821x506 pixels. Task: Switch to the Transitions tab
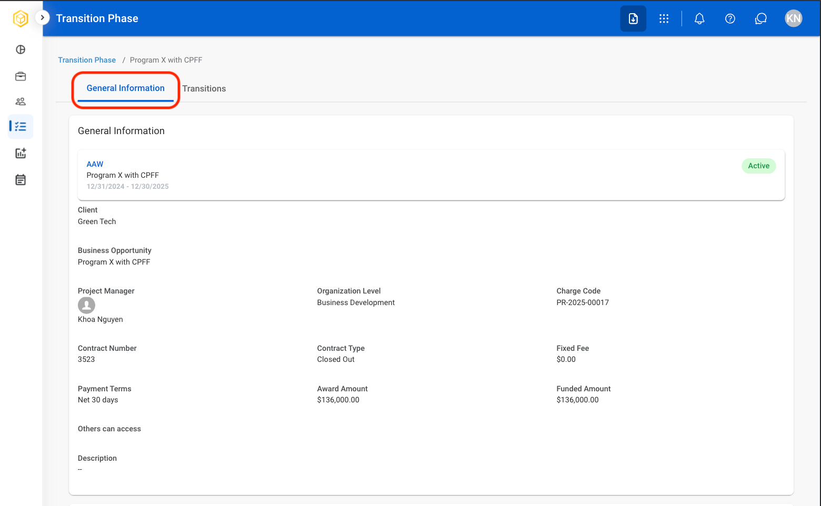(204, 88)
